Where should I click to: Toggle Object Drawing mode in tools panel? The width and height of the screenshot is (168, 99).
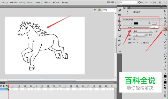point(165,92)
